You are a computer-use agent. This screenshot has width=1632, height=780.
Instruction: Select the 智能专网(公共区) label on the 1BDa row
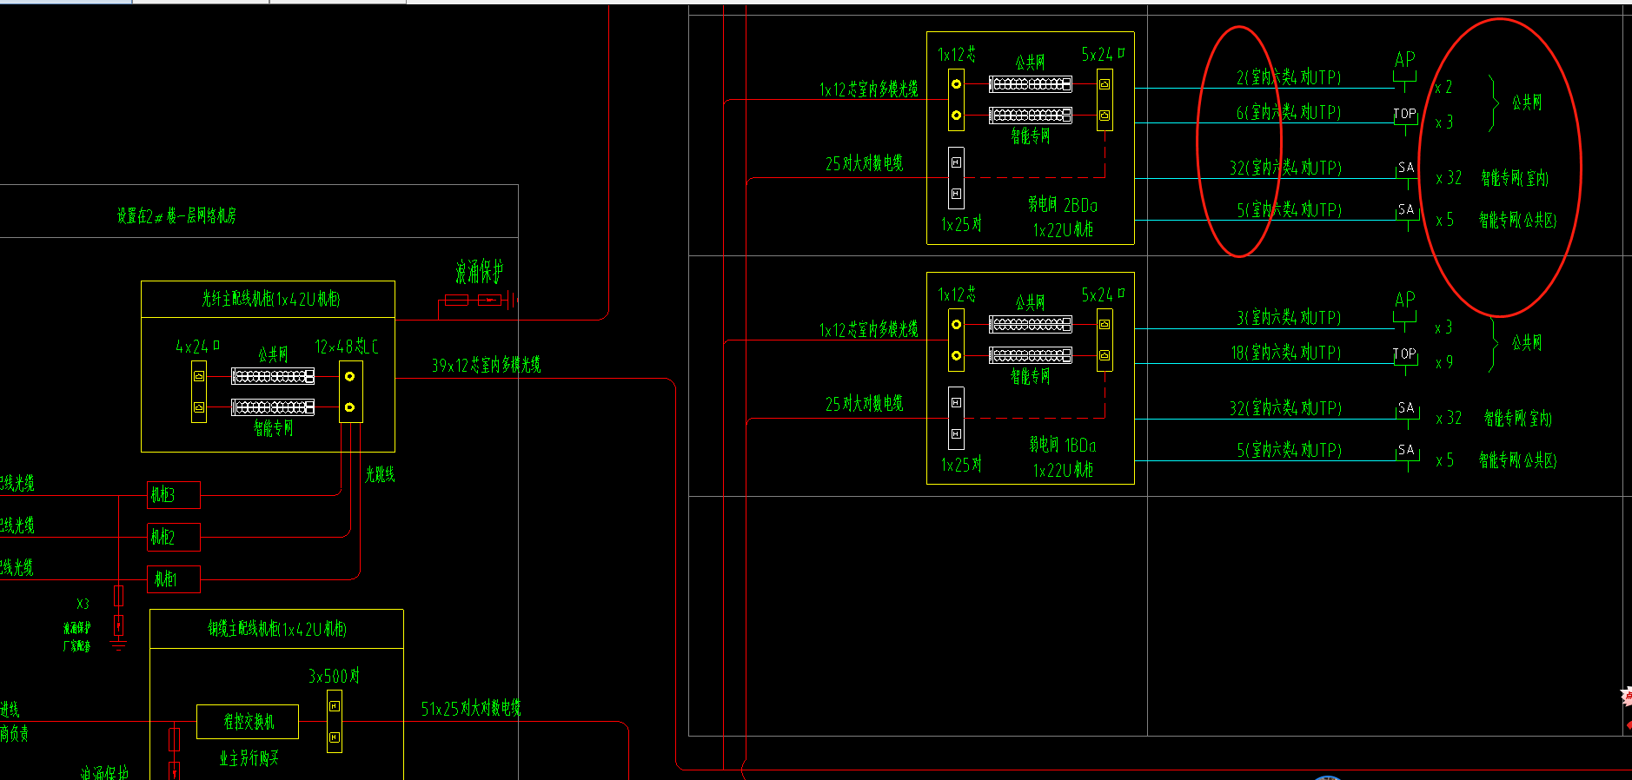click(1517, 460)
